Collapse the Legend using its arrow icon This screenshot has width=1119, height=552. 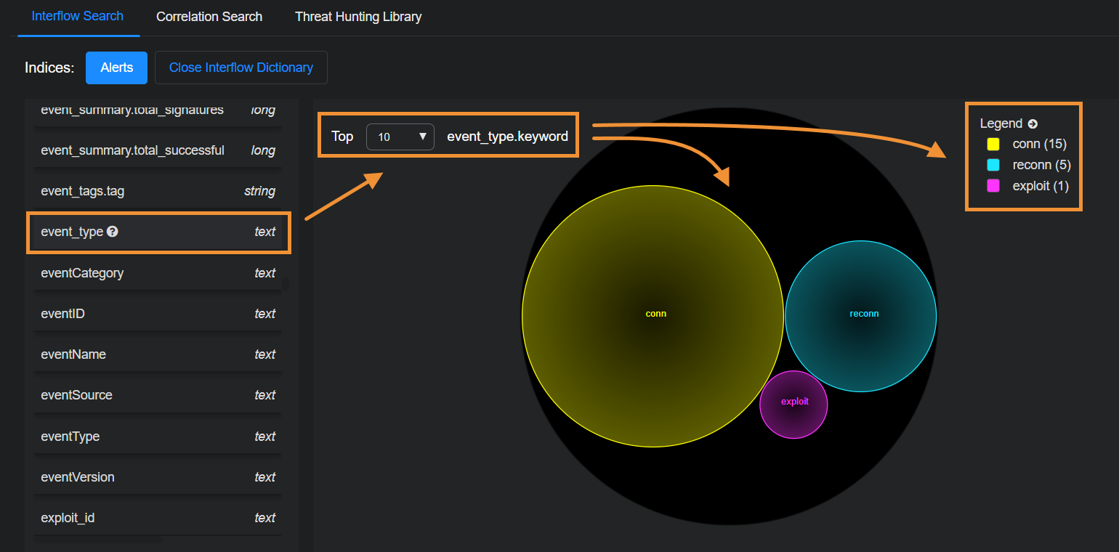pyautogui.click(x=1033, y=124)
